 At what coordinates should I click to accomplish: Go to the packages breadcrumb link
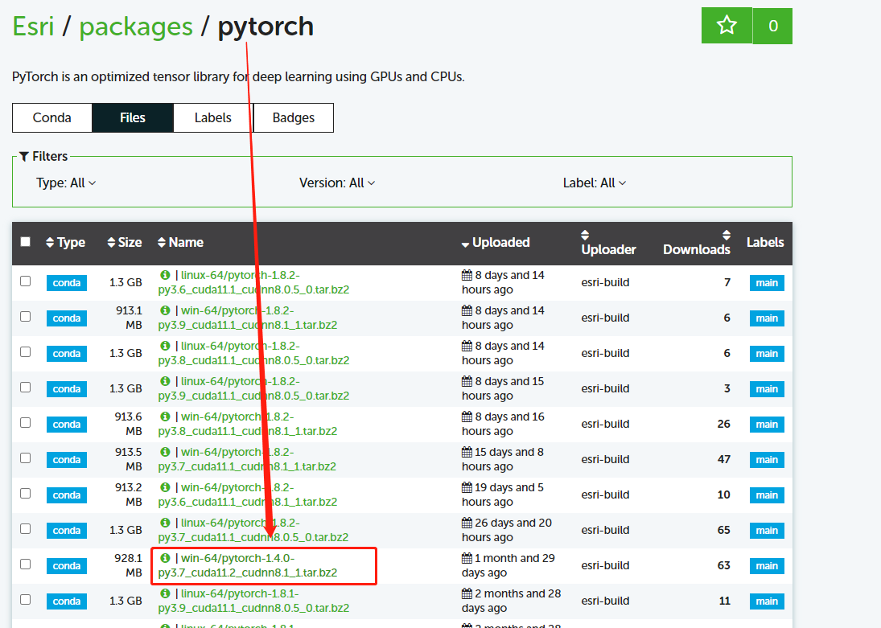tap(136, 27)
